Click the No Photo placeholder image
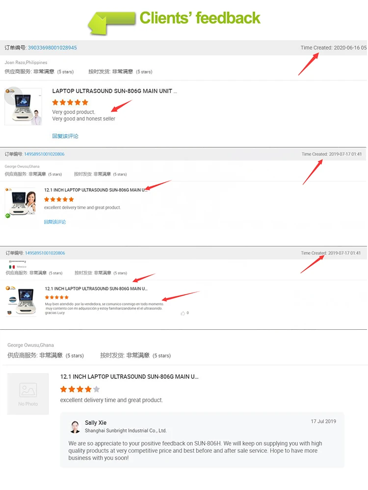Screen dimensions: 368x490 tap(28, 394)
